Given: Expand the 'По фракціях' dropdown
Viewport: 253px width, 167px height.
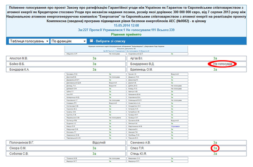Looking at the screenshot, I should click(68, 41).
